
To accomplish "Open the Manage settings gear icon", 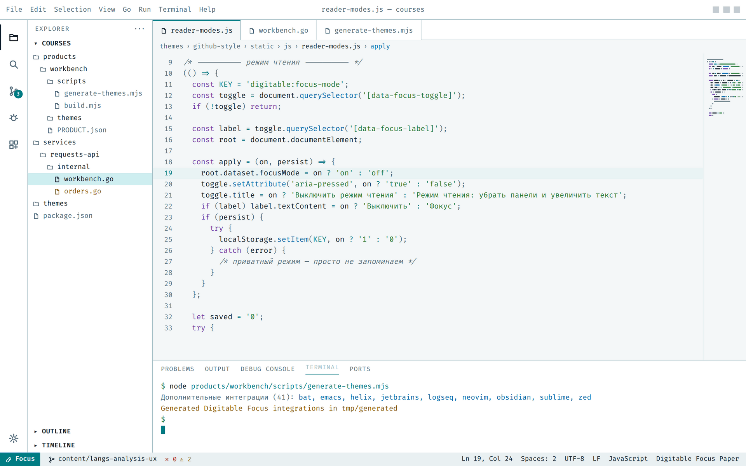I will pos(14,438).
